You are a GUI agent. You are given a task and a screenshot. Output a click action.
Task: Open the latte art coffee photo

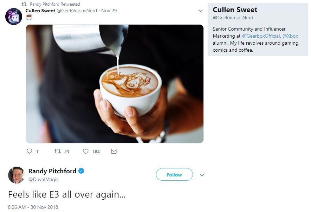point(115,84)
